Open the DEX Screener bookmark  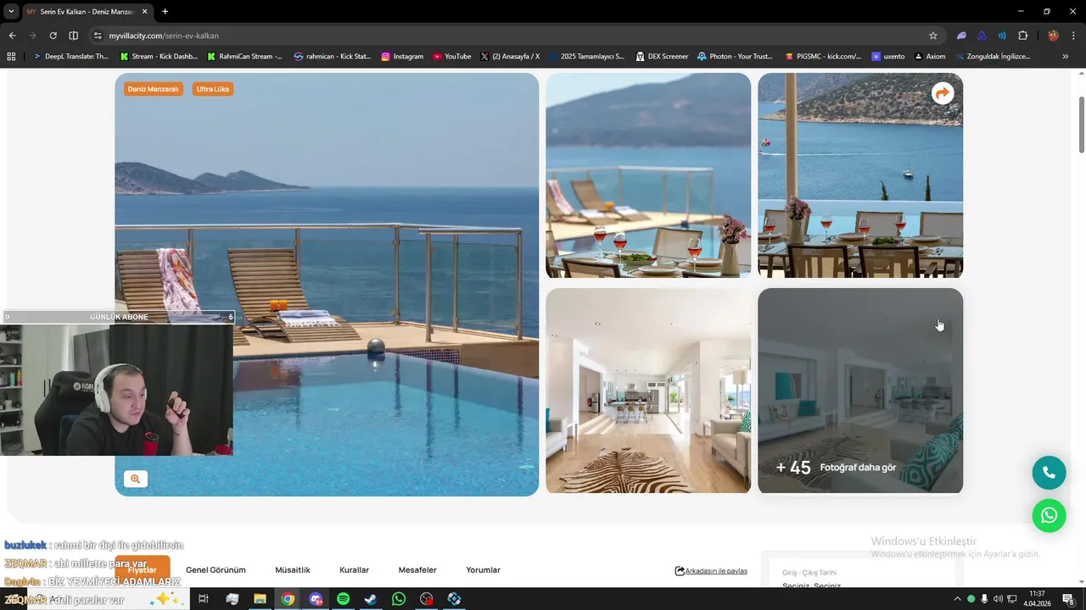point(661,57)
